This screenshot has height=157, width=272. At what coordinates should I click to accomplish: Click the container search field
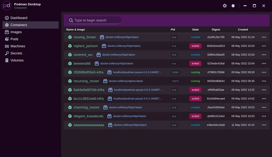[x=94, y=20]
